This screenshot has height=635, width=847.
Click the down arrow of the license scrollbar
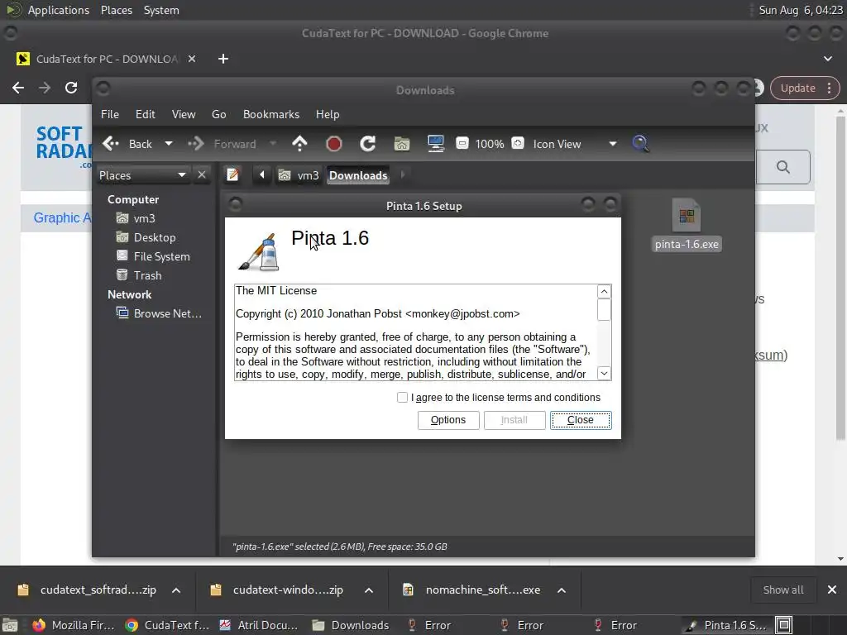point(604,373)
